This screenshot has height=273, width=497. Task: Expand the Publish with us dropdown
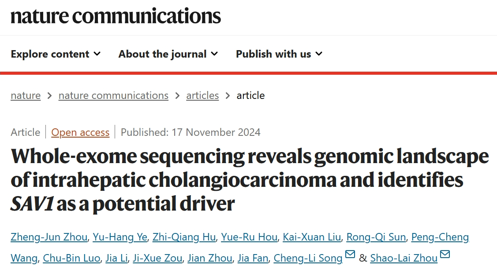coord(279,54)
